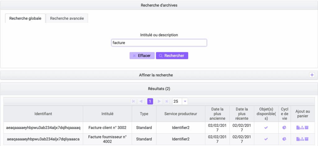Image resolution: width=318 pixels, height=146 pixels.
Task: Add Facture fournisseur document to basket
Action: 298,139
